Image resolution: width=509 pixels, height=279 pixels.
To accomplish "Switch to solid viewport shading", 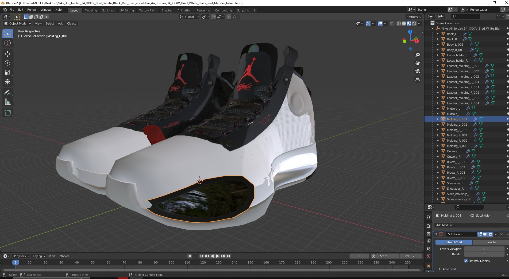I will click(x=404, y=23).
